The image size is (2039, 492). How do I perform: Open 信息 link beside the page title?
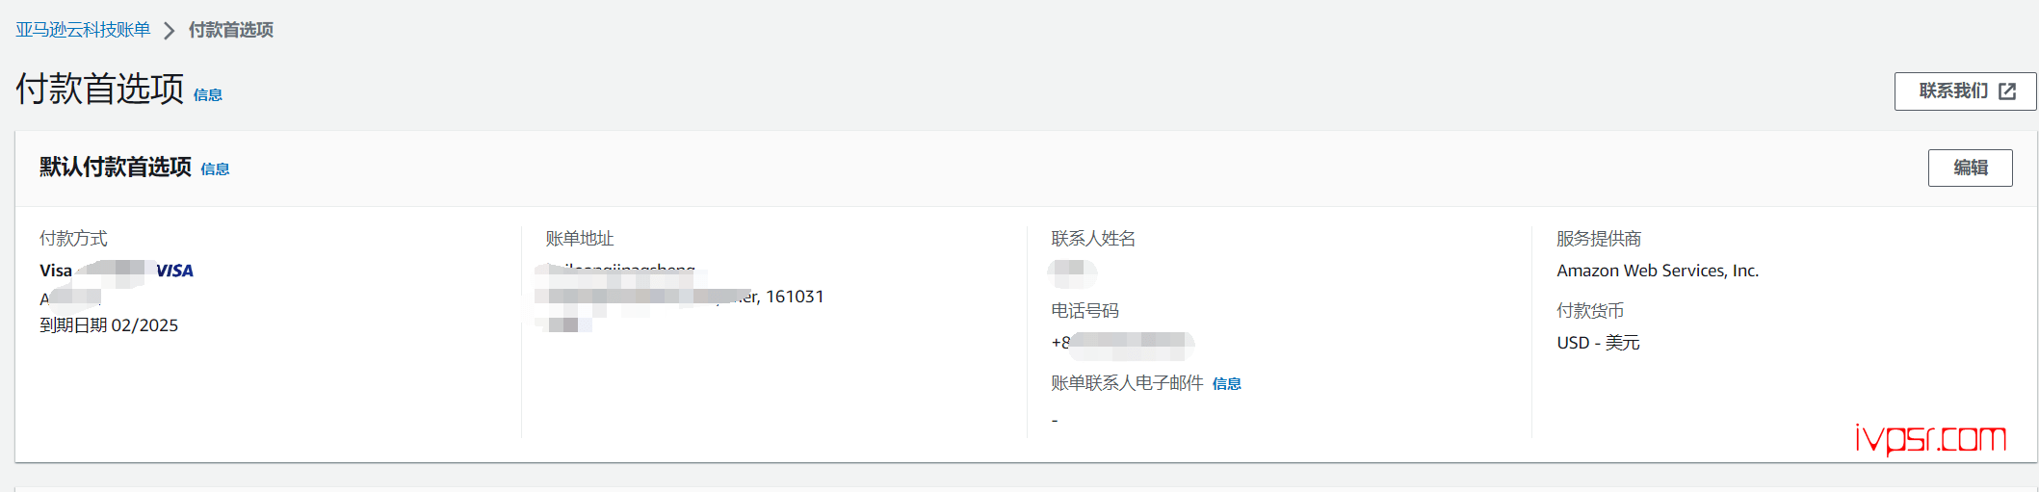[x=208, y=94]
